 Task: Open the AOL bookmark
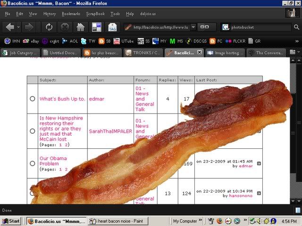[70, 41]
